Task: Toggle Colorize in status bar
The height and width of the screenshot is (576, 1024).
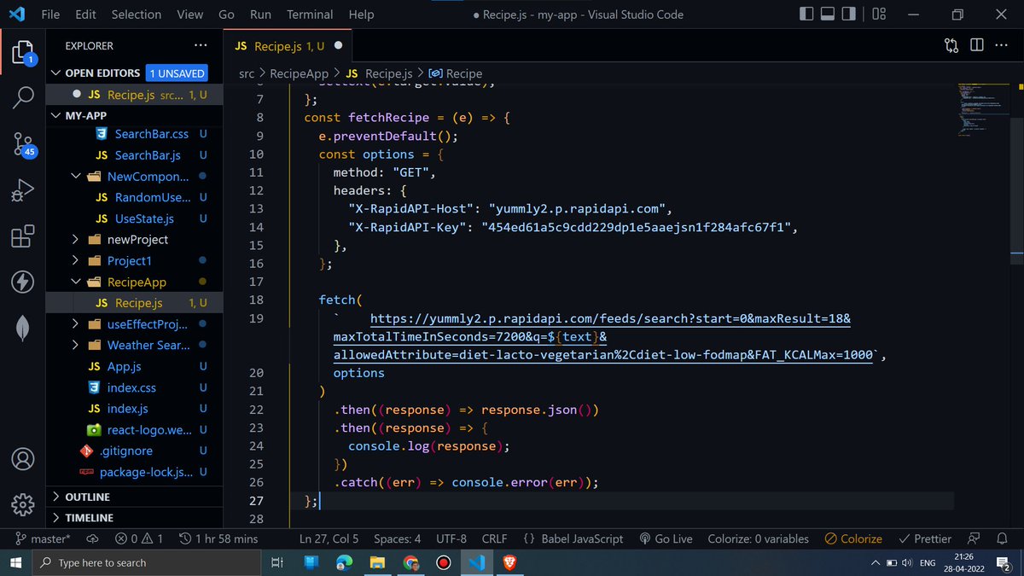Action: coord(853,538)
